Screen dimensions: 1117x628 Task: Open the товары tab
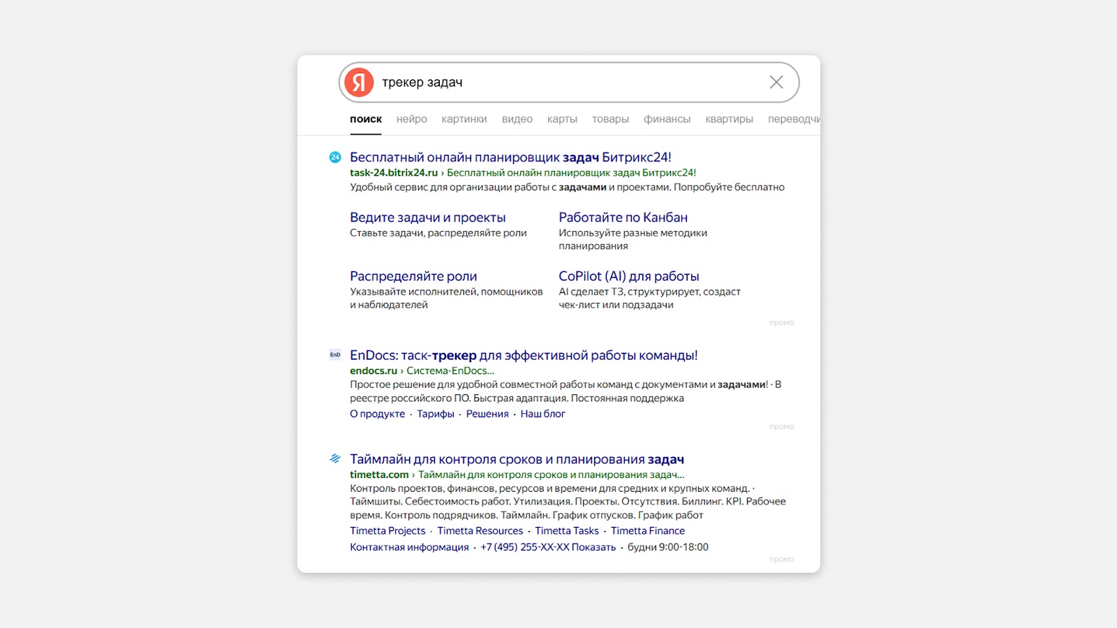pos(610,119)
